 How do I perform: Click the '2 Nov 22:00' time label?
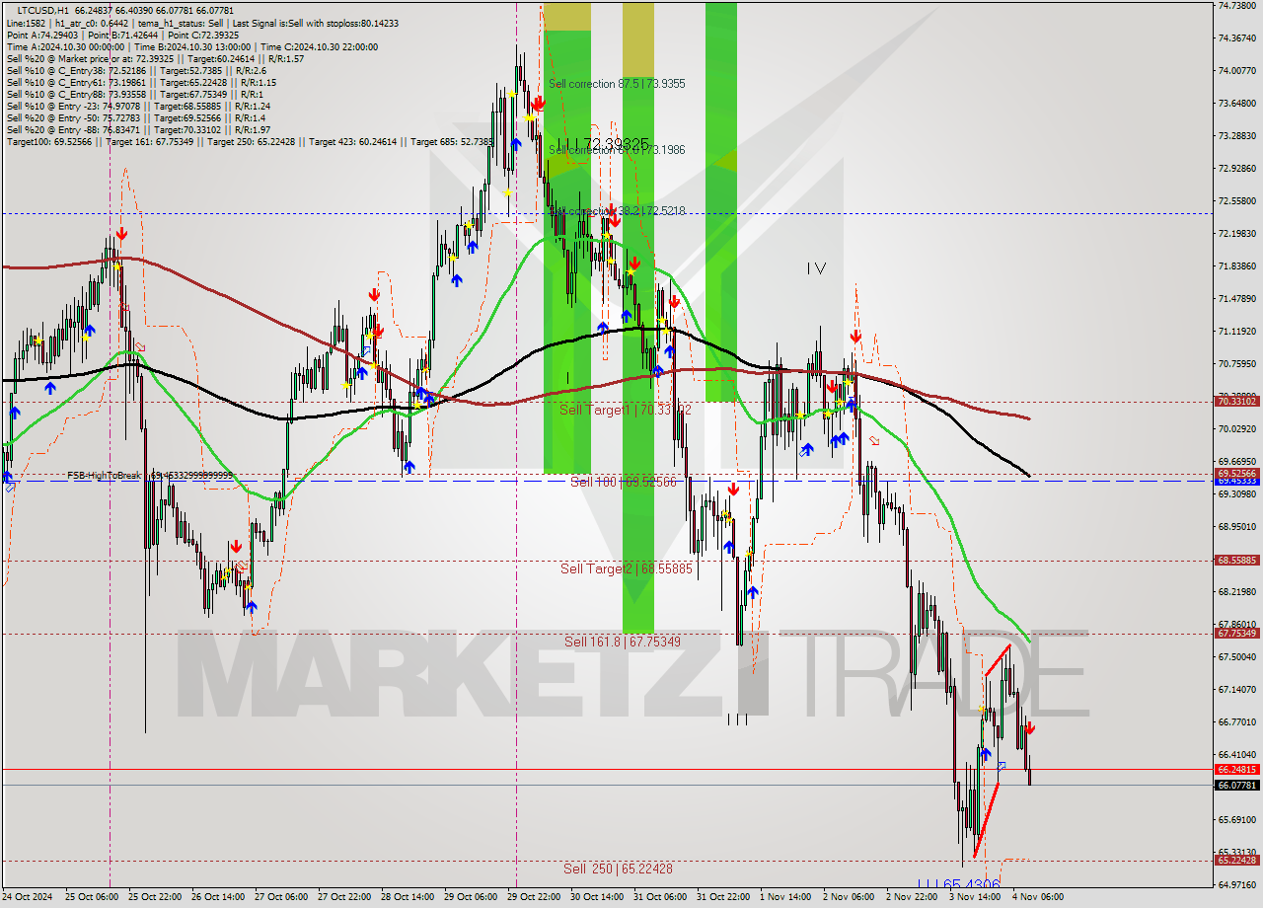click(912, 896)
